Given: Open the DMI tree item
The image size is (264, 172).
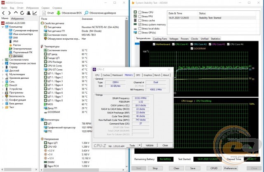Looking at the screenshot, I should [x=14, y=38].
